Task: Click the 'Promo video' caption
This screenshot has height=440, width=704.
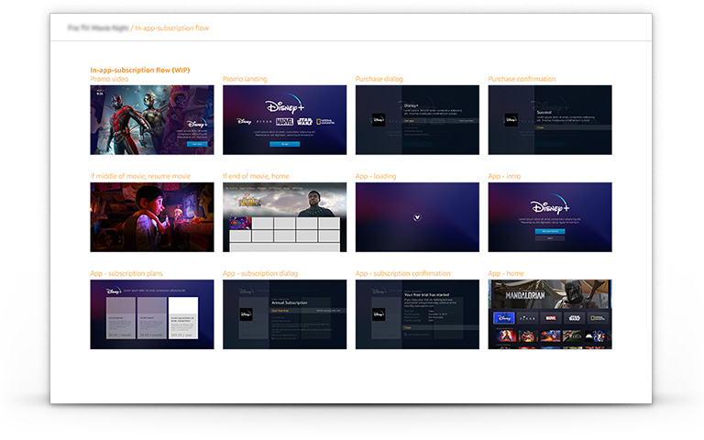Action: 109,79
